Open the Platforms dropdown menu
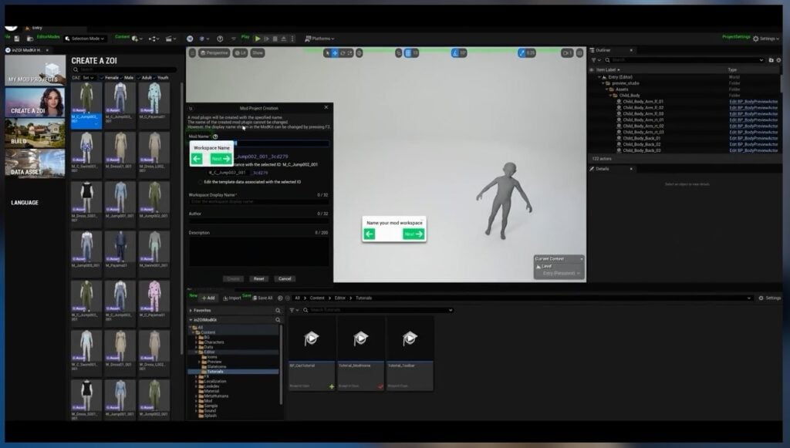The image size is (790, 448). [319, 38]
